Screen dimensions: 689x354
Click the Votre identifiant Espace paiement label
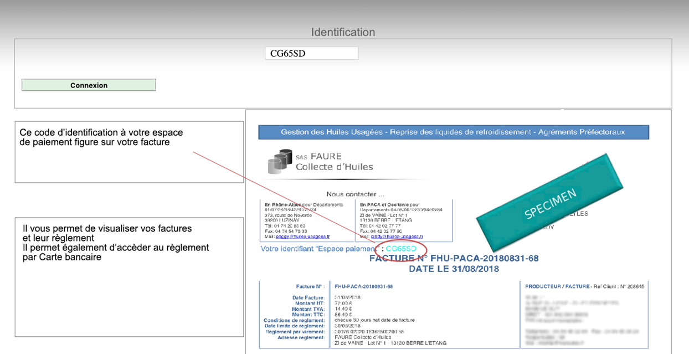pos(320,249)
